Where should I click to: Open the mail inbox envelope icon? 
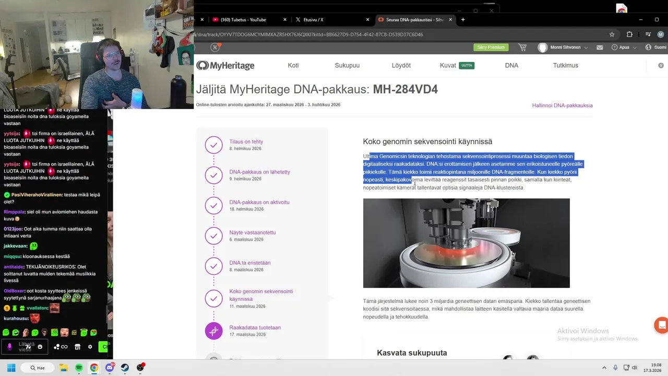[600, 47]
